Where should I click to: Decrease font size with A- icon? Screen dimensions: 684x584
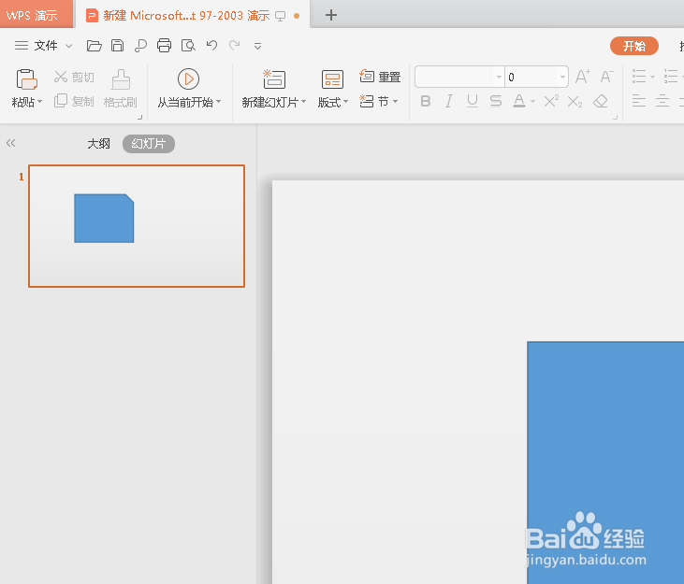click(606, 77)
